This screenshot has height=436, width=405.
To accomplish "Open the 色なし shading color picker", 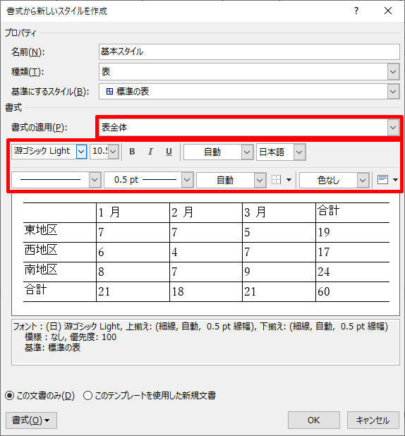I will coord(334,180).
